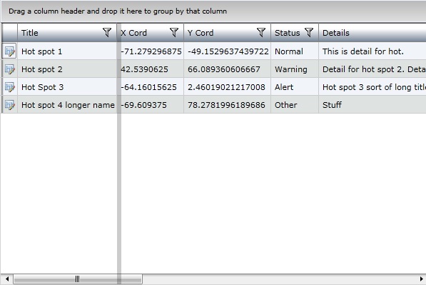Select the 'Hot spot 2' title cell

67,69
